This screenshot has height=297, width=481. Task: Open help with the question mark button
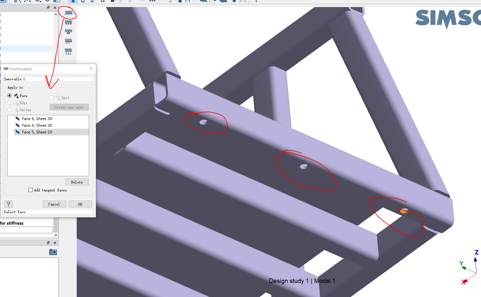tap(9, 204)
